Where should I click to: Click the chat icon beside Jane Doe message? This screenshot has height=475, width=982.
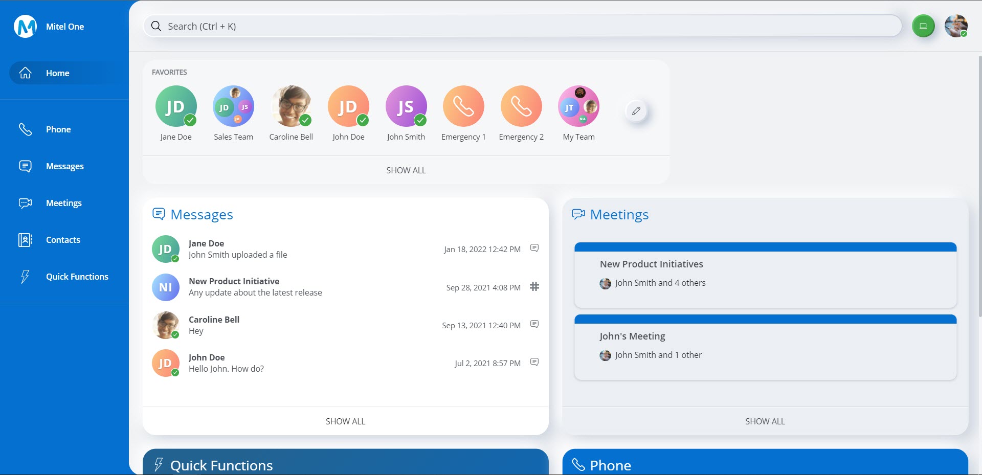(534, 248)
